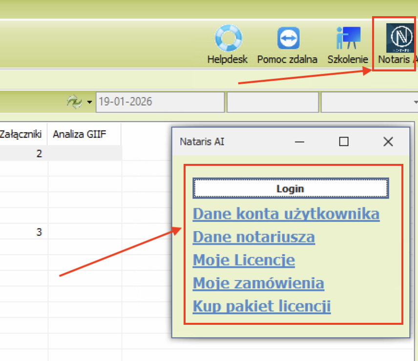Open the Dane notariusza link
The image size is (418, 361).
pyautogui.click(x=253, y=237)
